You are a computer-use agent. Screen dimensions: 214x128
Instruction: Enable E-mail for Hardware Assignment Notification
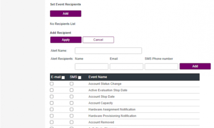(x=52, y=109)
